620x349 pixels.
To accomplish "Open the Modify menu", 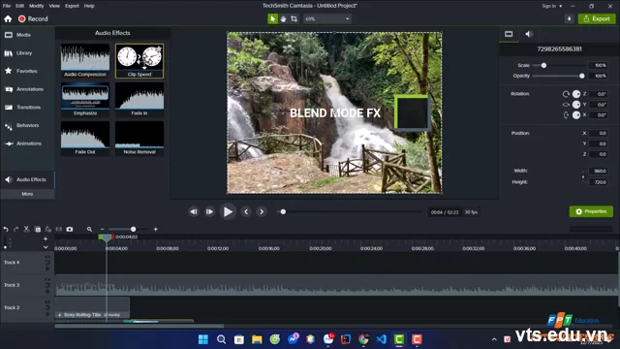I will [37, 6].
